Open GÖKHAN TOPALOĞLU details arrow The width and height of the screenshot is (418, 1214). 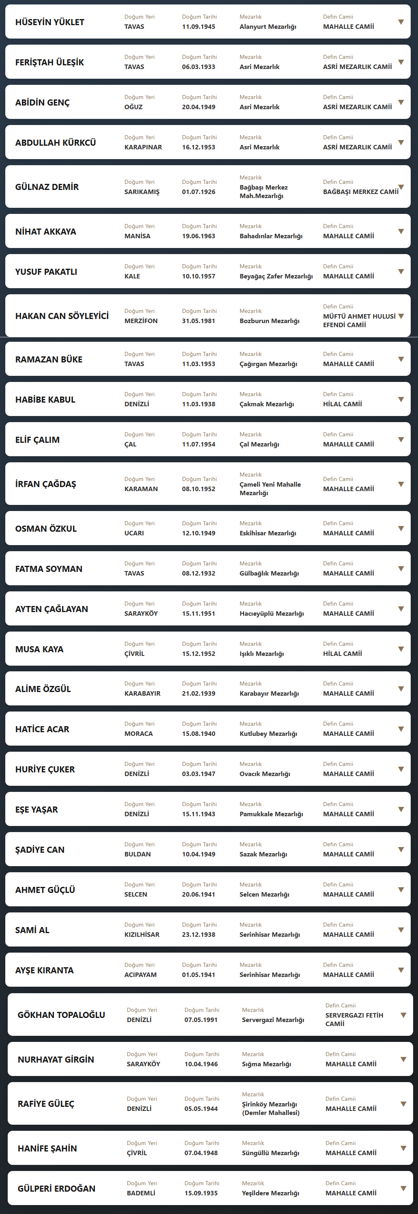[x=403, y=1015]
